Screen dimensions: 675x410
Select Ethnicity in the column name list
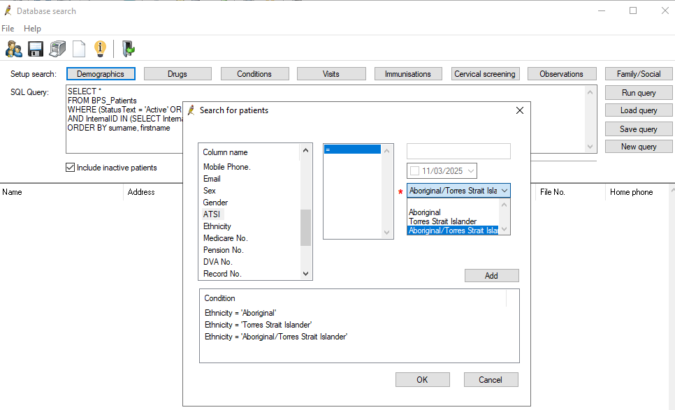217,226
